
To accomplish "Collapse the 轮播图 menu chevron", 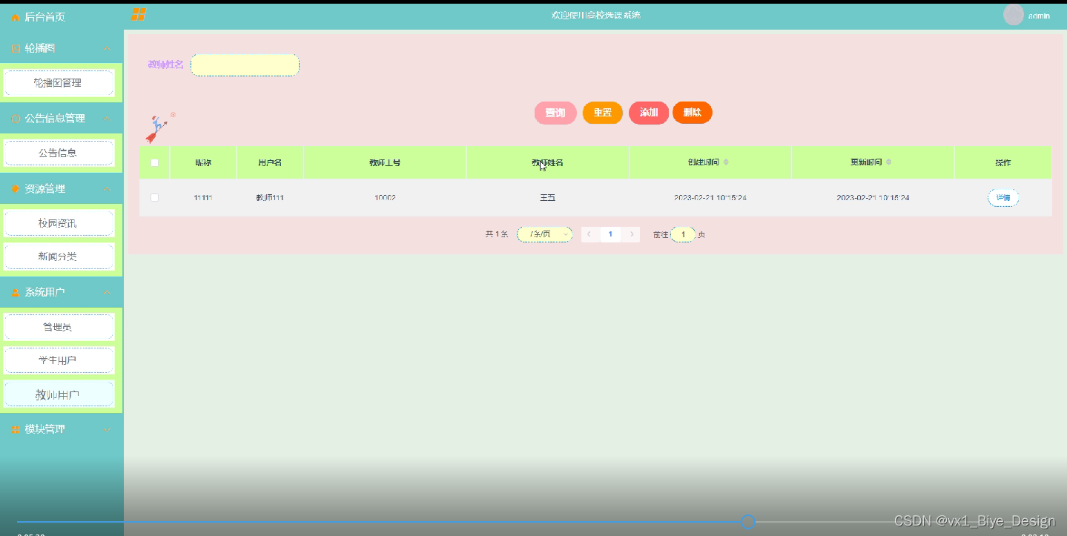I will pyautogui.click(x=107, y=48).
